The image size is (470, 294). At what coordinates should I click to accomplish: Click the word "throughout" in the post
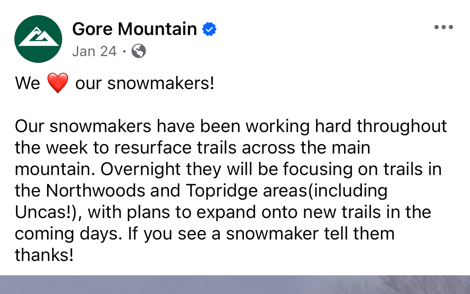click(402, 127)
